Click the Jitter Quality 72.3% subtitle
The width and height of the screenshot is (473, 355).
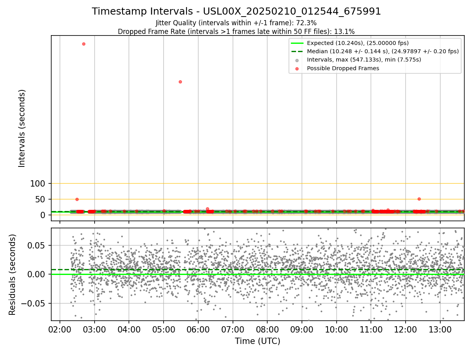(x=236, y=23)
